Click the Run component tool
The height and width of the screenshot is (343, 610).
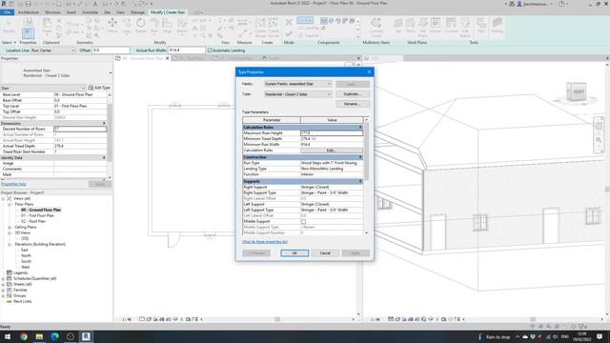(305, 20)
